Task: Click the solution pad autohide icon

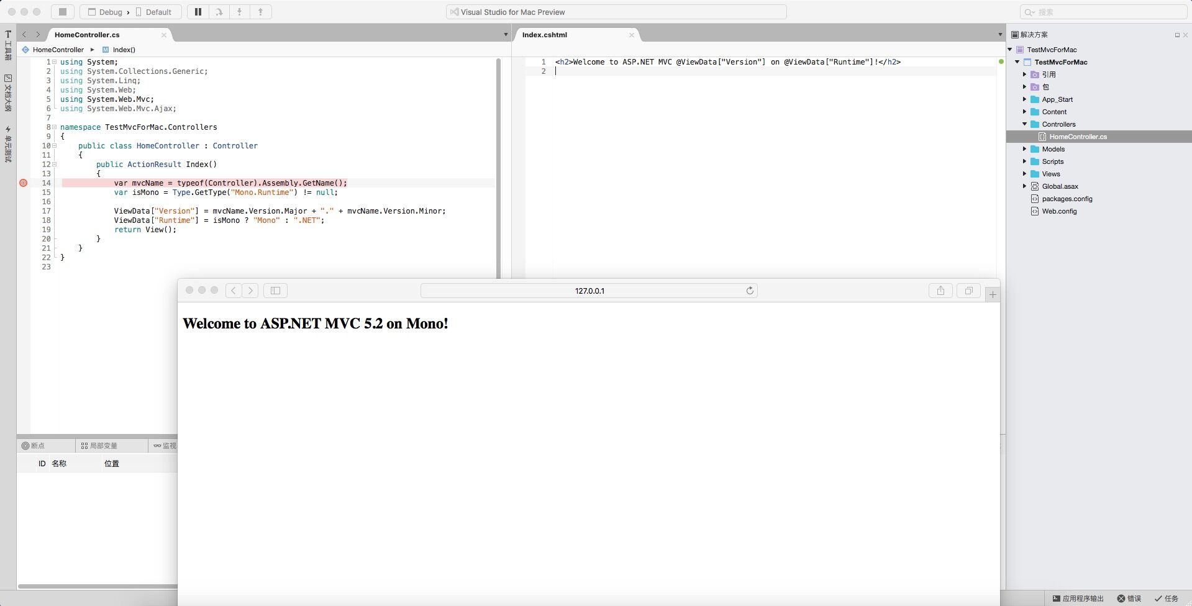Action: [1176, 35]
